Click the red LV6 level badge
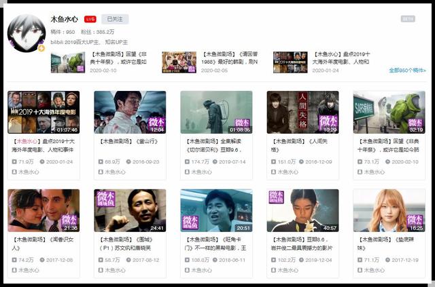 tap(90, 19)
